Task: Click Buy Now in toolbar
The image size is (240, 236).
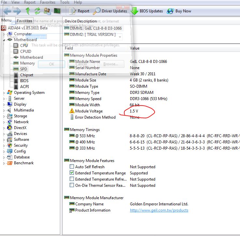Action: (x=179, y=11)
